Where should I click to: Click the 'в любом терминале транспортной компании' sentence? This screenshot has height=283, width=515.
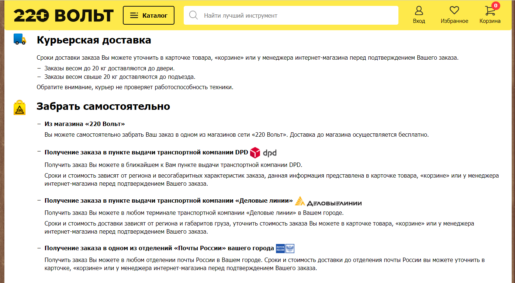194,213
